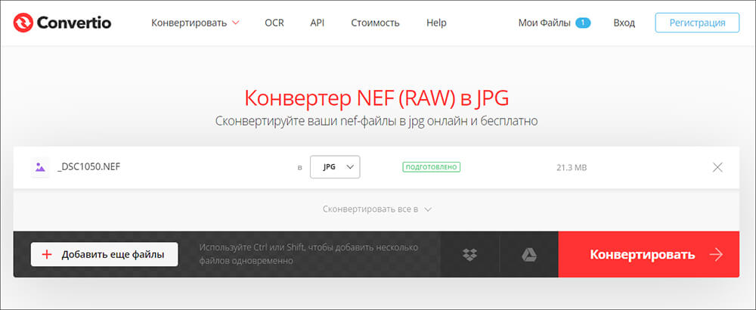
Task: Select the file name _DSC1050.NEF
Action: 88,167
